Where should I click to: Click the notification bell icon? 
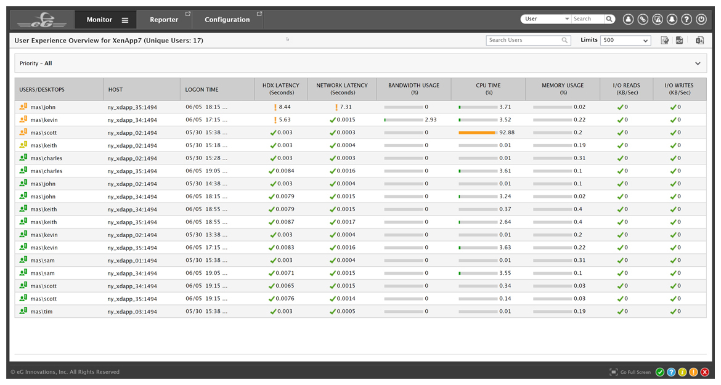tap(672, 19)
